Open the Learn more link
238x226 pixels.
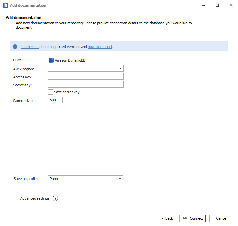point(30,47)
